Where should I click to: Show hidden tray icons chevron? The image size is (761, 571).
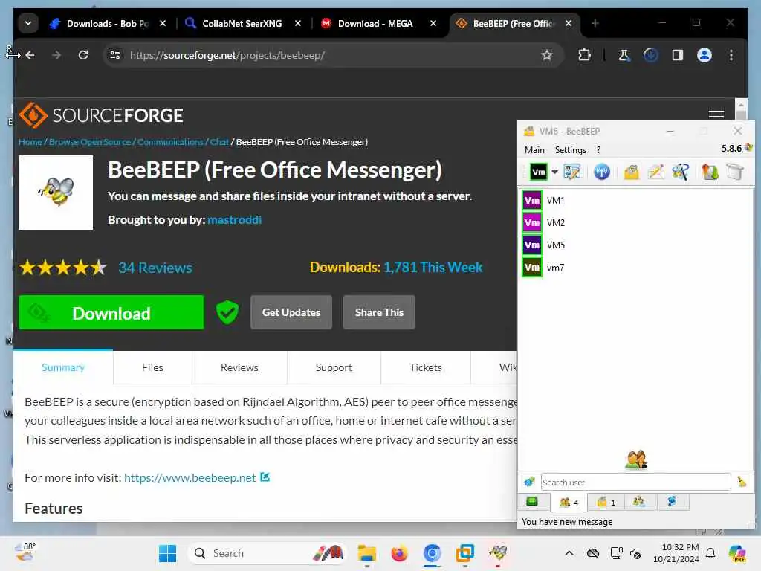tap(569, 553)
